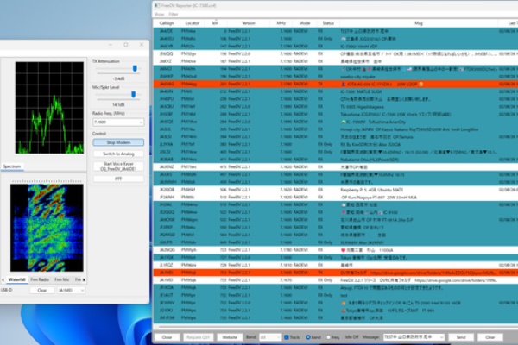
Task: Select the Spectrum tab
Action: point(12,166)
